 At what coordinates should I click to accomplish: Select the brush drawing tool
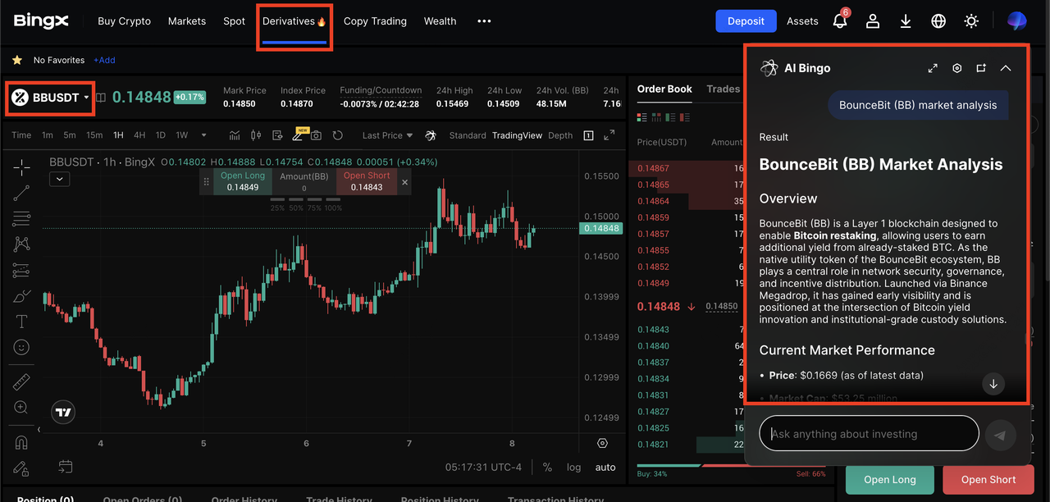[x=21, y=296]
